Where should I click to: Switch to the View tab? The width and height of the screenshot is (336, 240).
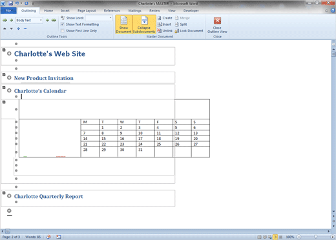click(172, 10)
